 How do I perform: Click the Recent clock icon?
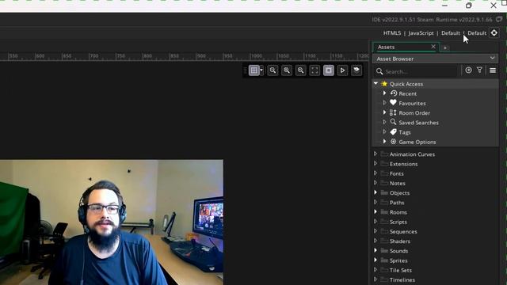(393, 93)
